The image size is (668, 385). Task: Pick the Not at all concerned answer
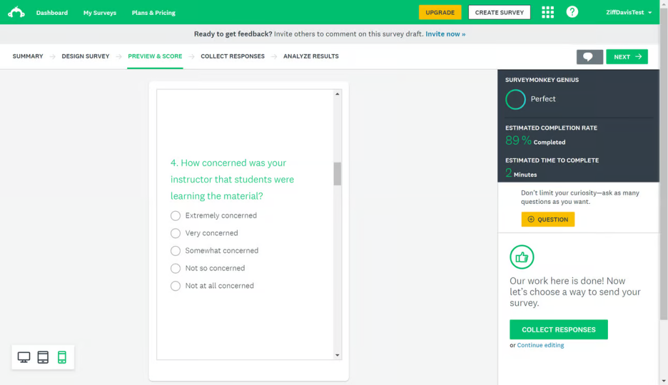click(x=175, y=285)
